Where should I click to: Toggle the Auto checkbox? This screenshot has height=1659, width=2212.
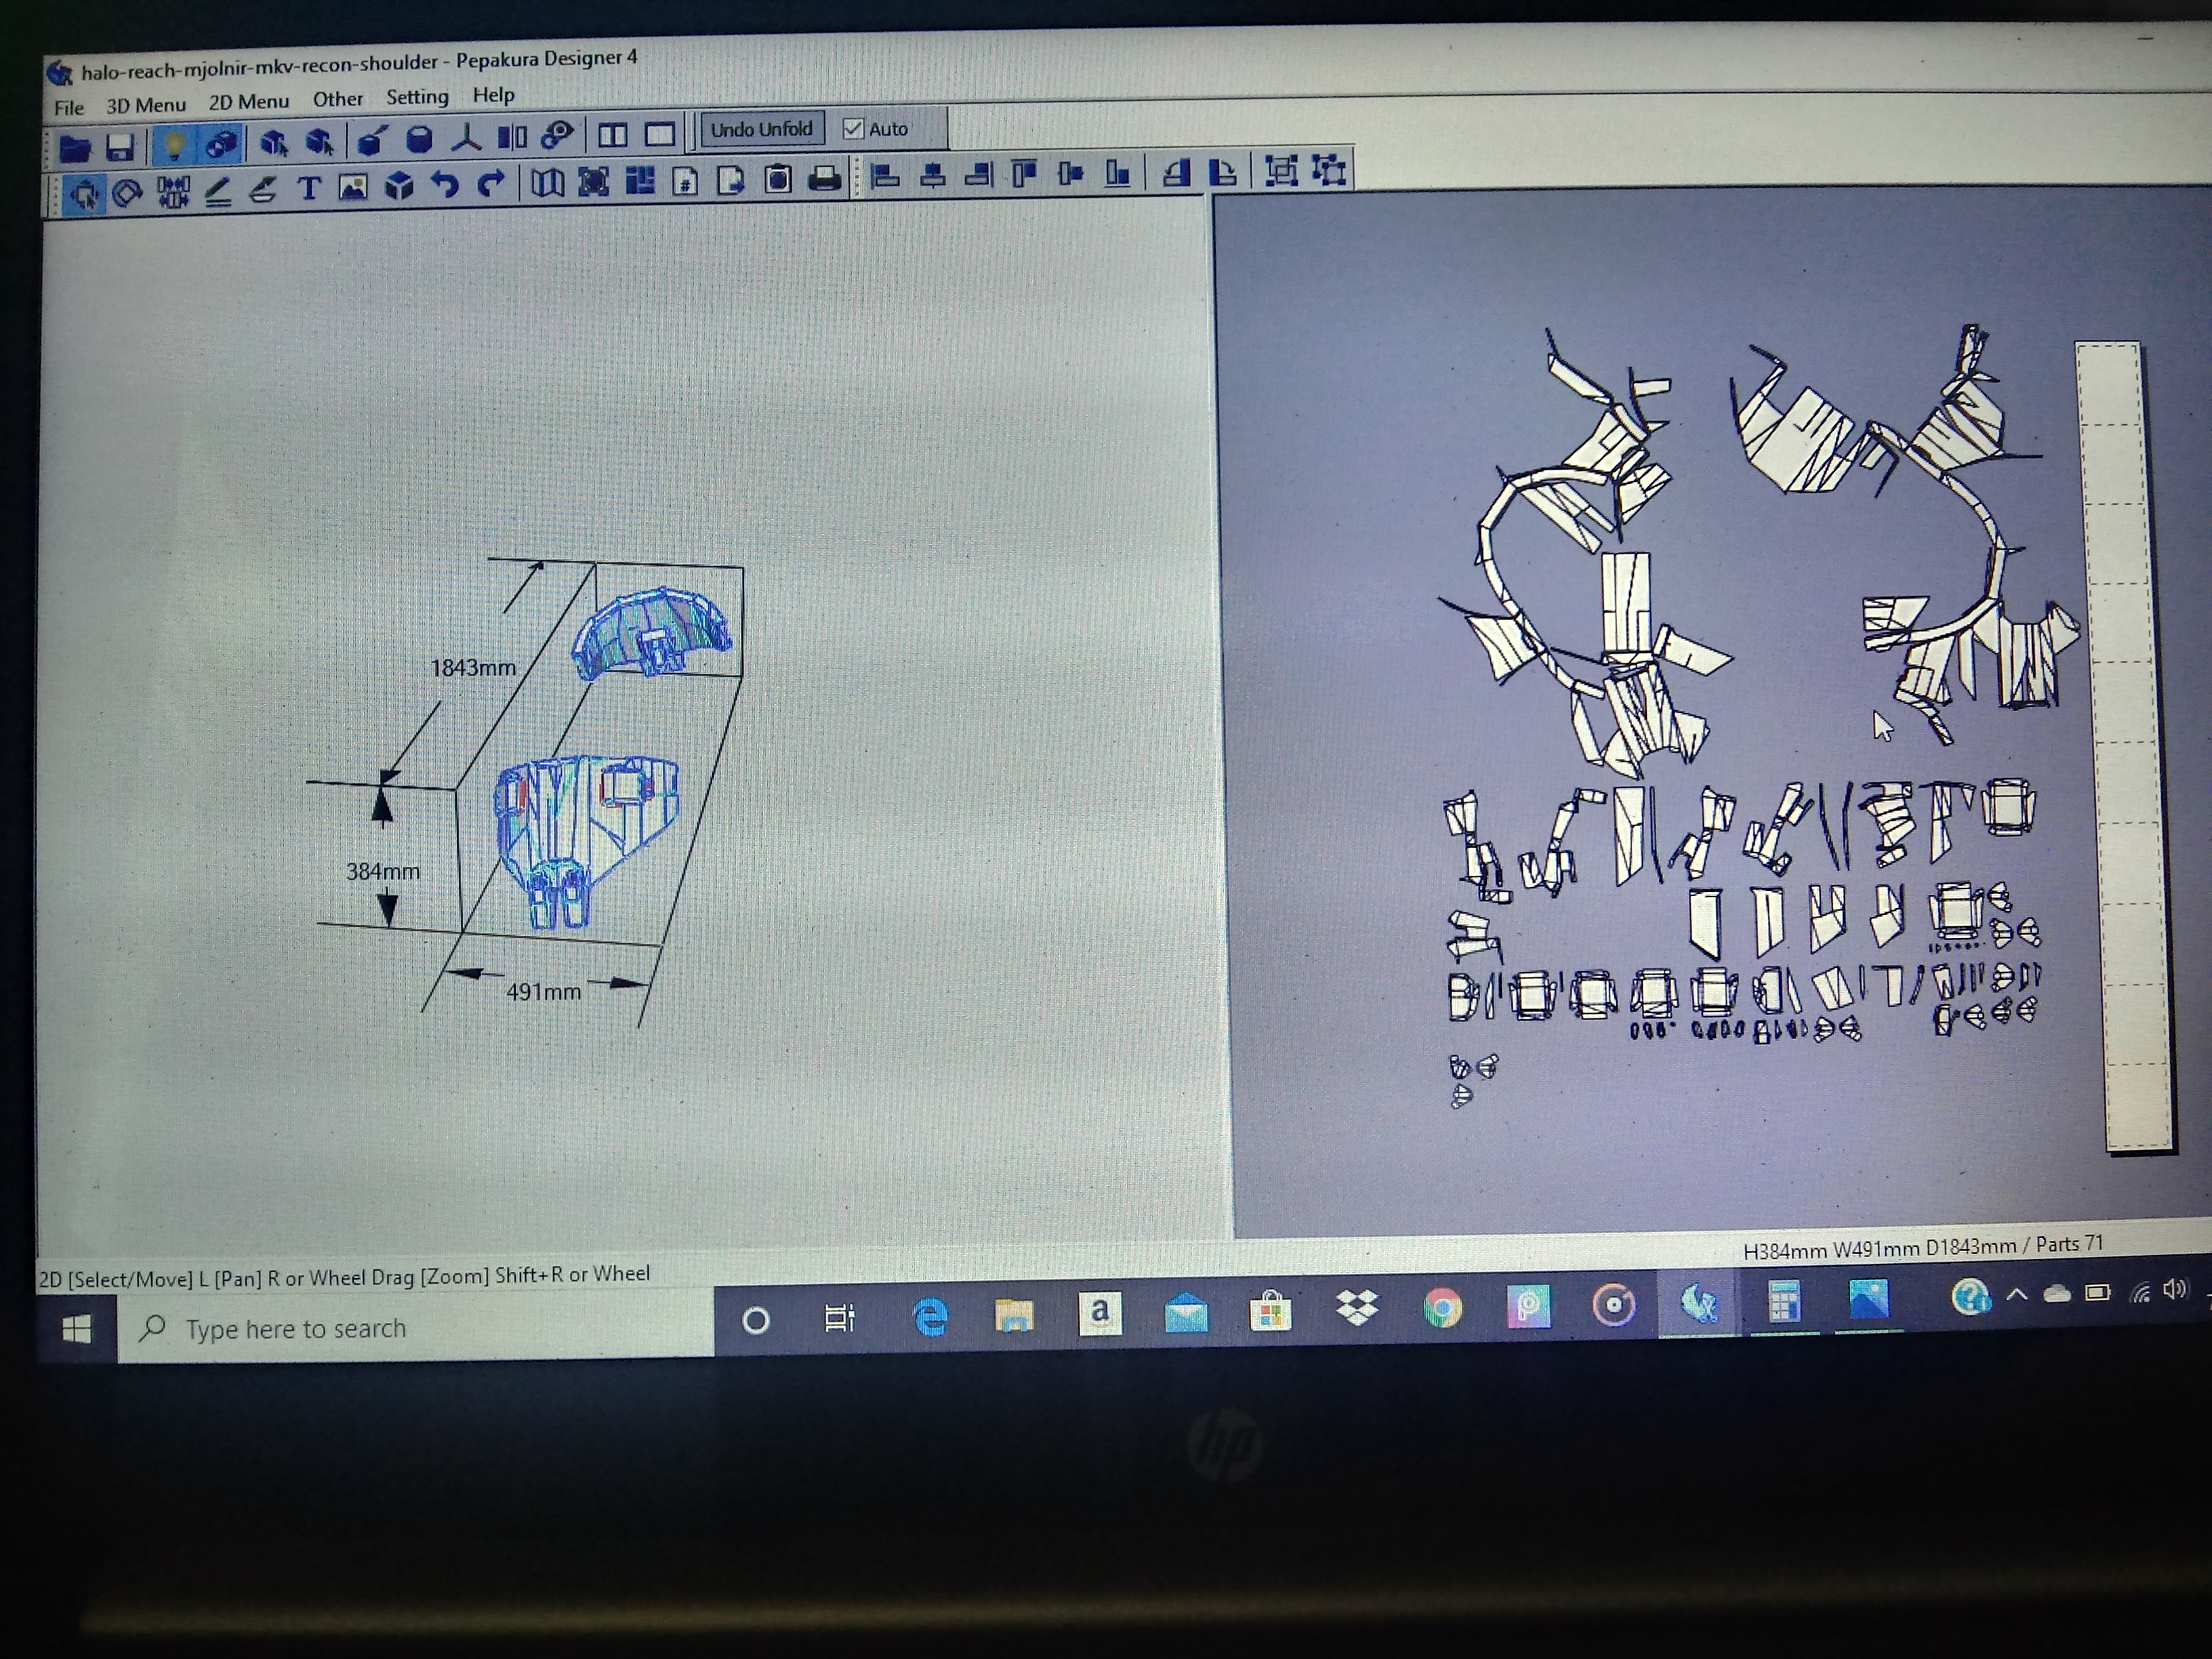click(x=853, y=128)
